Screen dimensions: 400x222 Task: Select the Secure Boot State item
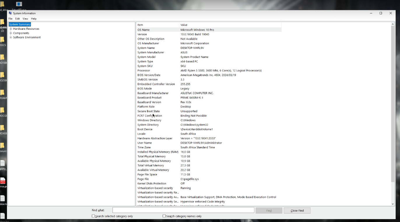[148, 111]
